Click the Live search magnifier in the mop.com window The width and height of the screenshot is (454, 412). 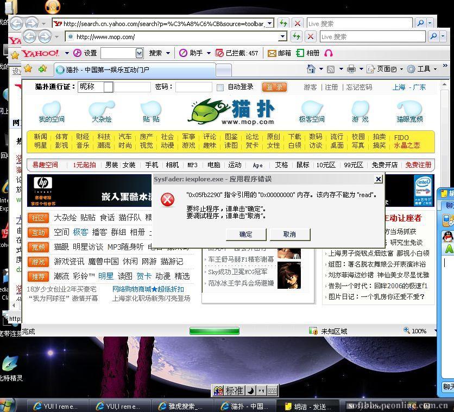coord(433,36)
